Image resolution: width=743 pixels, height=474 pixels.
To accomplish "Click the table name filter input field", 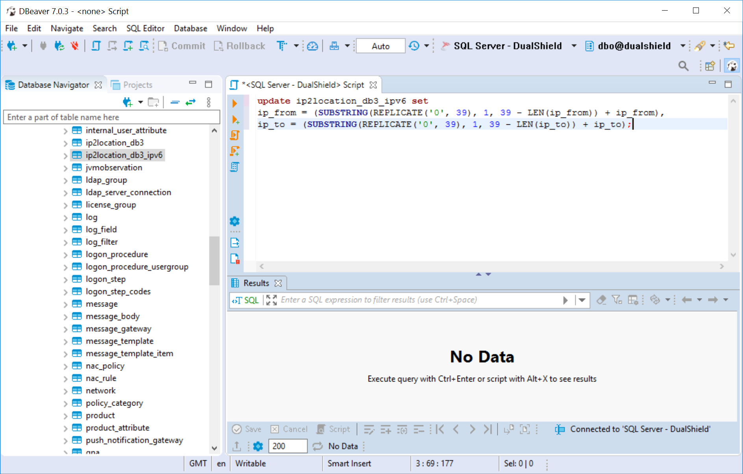I will click(x=111, y=117).
